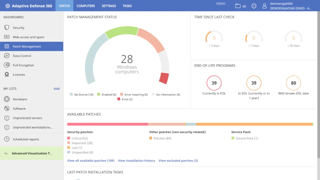Open View installation history link
Viewport: 320px width, 180px height.
pyautogui.click(x=137, y=161)
